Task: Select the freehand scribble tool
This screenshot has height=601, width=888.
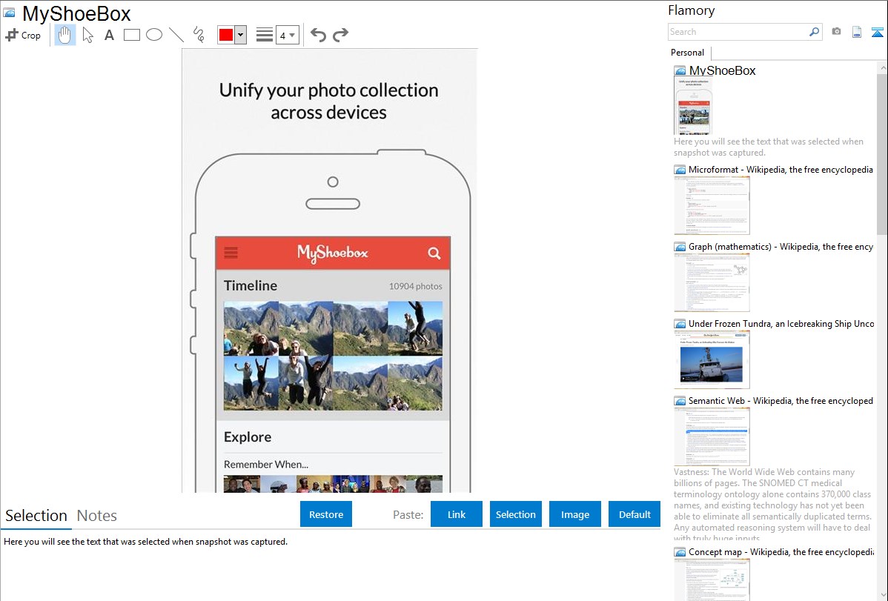Action: [199, 35]
